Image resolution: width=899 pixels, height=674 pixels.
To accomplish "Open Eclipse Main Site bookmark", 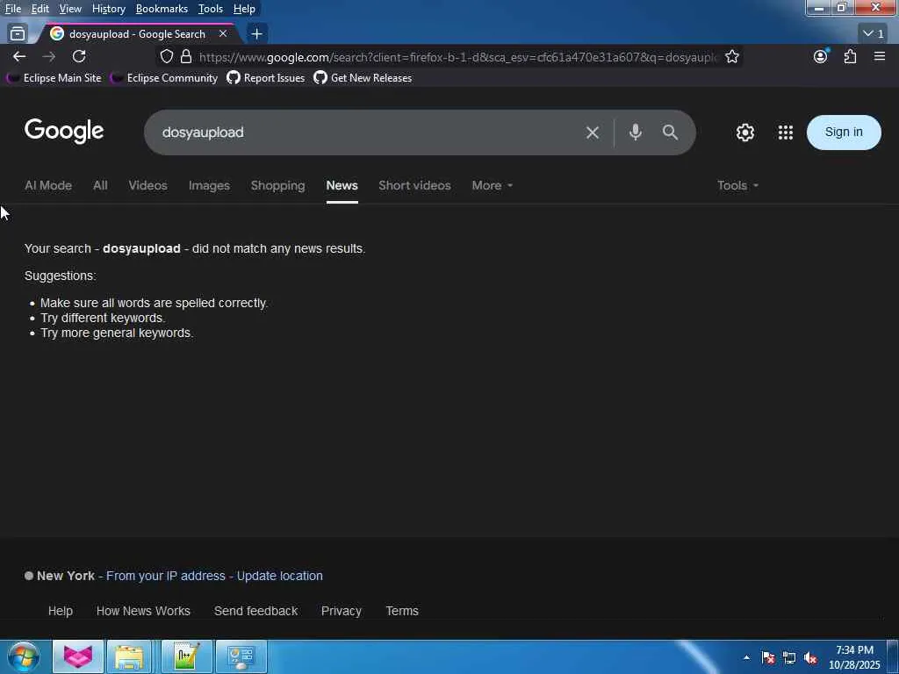I will tap(54, 78).
